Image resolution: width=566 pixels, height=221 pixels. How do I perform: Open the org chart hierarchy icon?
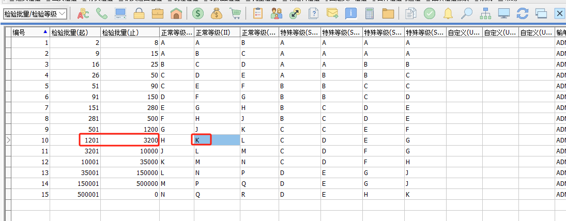click(485, 13)
